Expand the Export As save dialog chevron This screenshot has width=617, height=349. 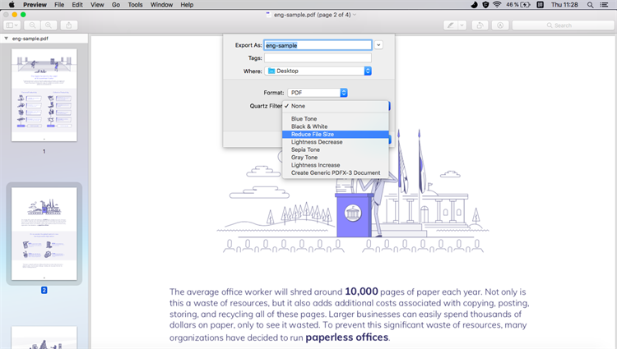tap(378, 45)
